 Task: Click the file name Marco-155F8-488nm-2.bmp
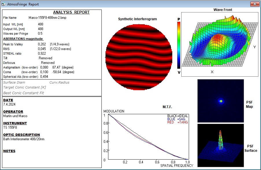[x=47, y=18]
